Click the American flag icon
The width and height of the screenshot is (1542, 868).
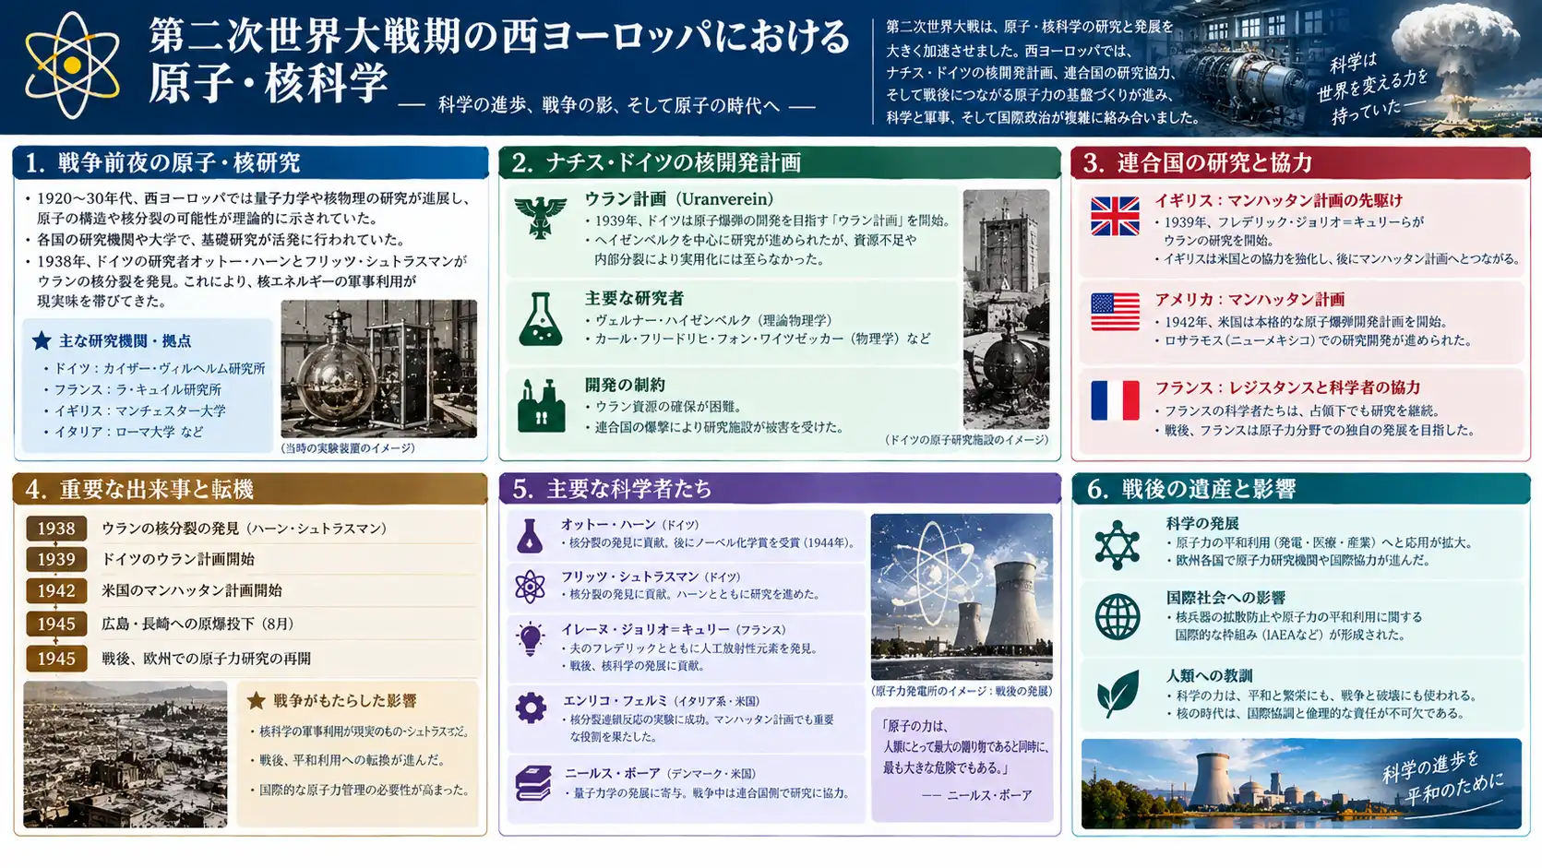coord(1115,312)
